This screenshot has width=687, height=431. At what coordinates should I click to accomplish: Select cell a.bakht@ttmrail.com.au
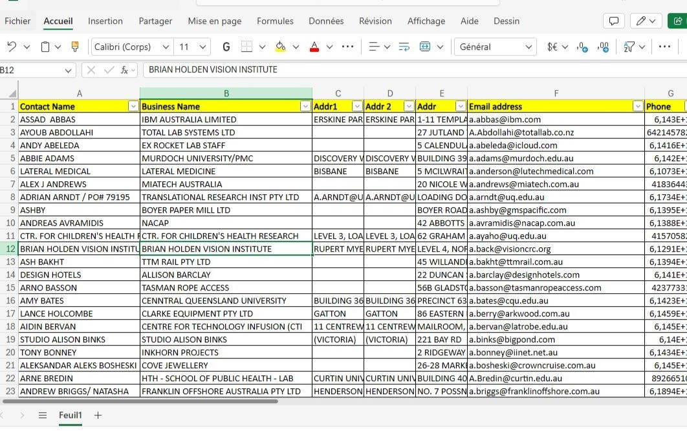[x=556, y=261]
